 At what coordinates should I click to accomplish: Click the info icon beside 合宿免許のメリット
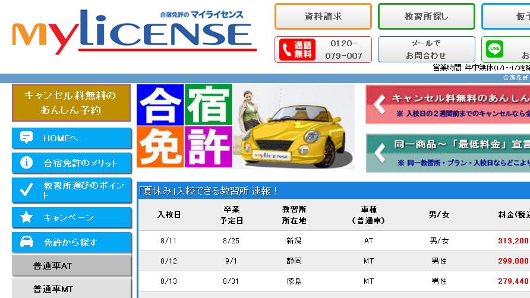click(26, 163)
